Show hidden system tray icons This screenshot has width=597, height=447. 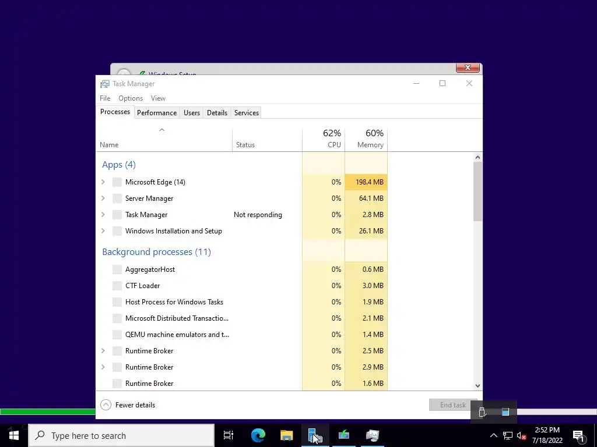(x=493, y=435)
